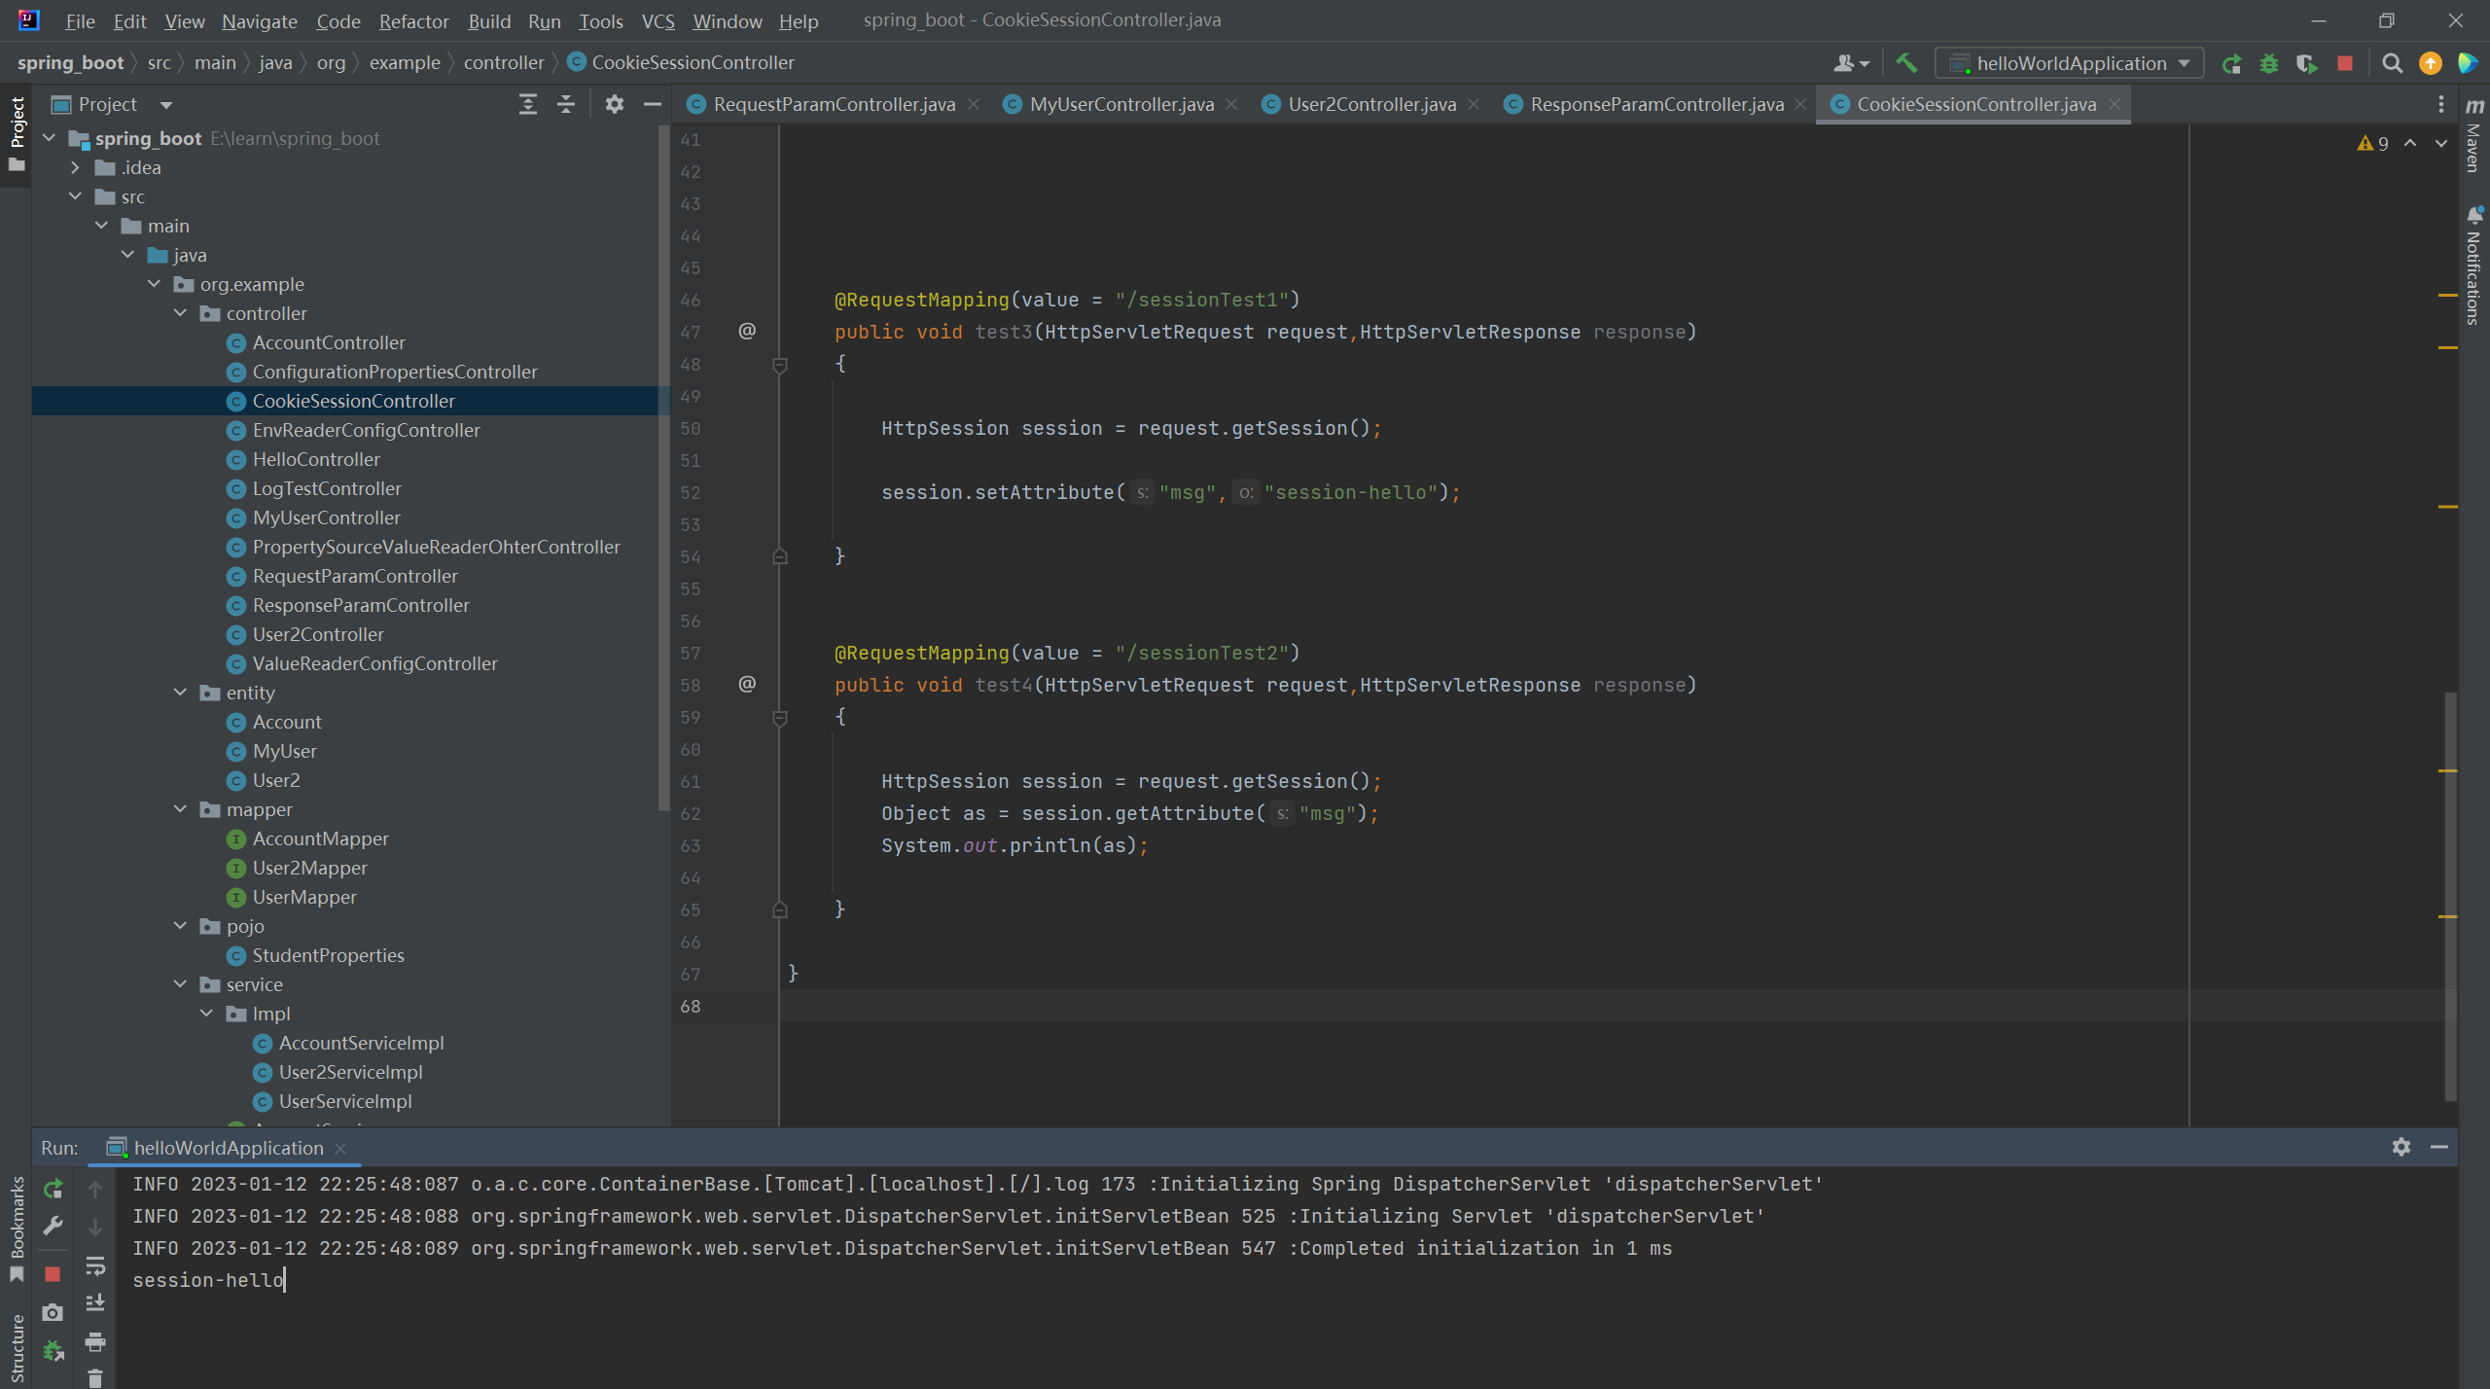2490x1389 pixels.
Task: Open Search Everywhere magnifier icon
Action: 2393,63
